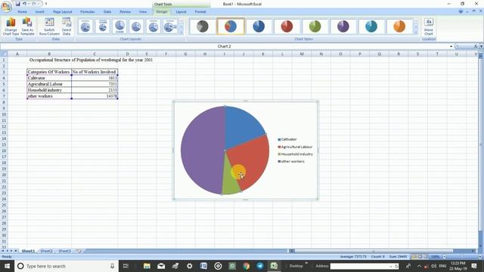Open File Explorer from taskbar
484x272 pixels.
pos(147,266)
